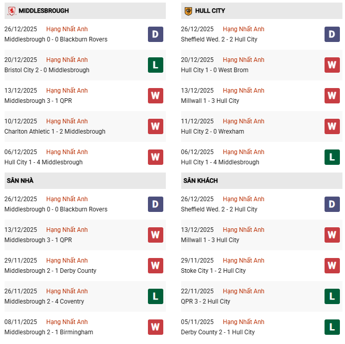Click win badge for Hull City 2-0 Wrexham
Screen dimensions: 345x344
(332, 126)
